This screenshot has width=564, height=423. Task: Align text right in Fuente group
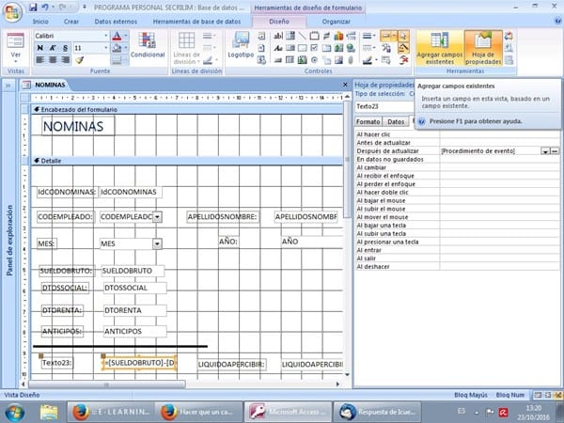tap(65, 60)
